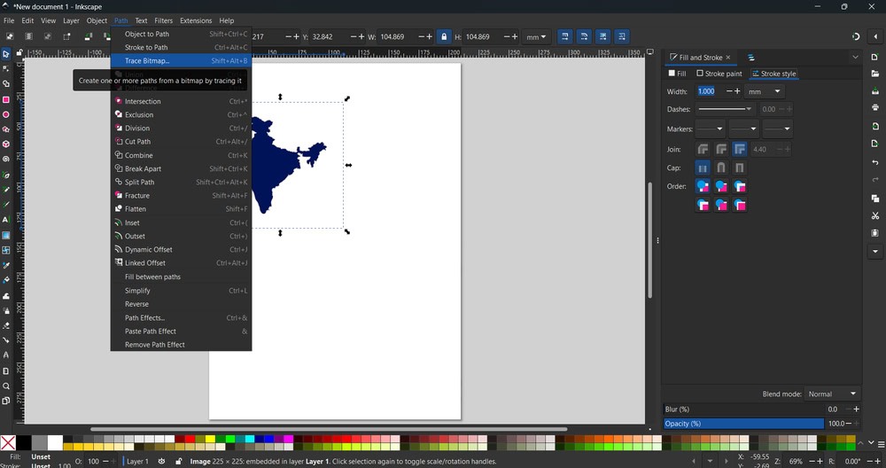Open the mid marker dropdown
This screenshot has height=468, width=886.
743,129
